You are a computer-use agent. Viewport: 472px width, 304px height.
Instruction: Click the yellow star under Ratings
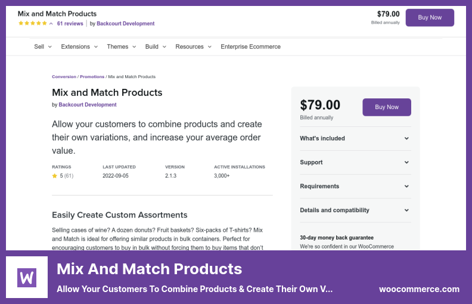click(x=54, y=176)
